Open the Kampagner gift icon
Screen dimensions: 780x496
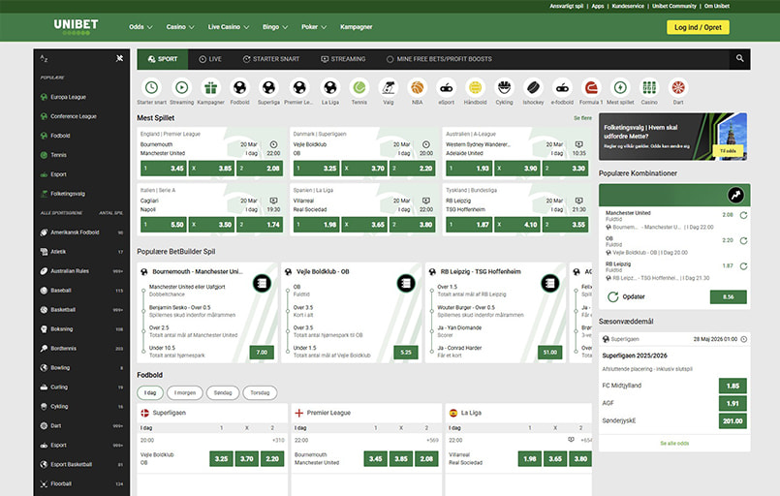[x=210, y=87]
